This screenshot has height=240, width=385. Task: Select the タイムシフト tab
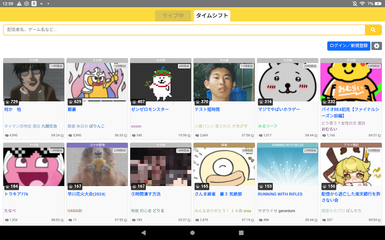click(x=212, y=16)
